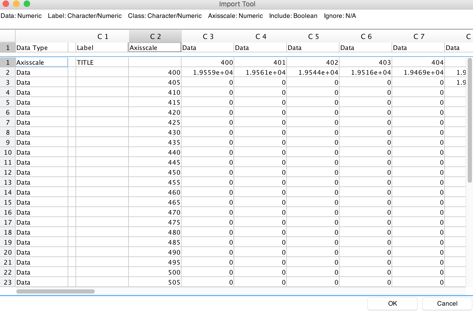The width and height of the screenshot is (473, 313).
Task: Click the TITLE label cell
Action: pos(102,62)
